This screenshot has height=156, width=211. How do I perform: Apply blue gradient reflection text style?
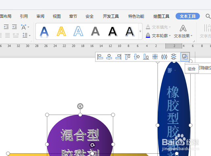coord(44,32)
